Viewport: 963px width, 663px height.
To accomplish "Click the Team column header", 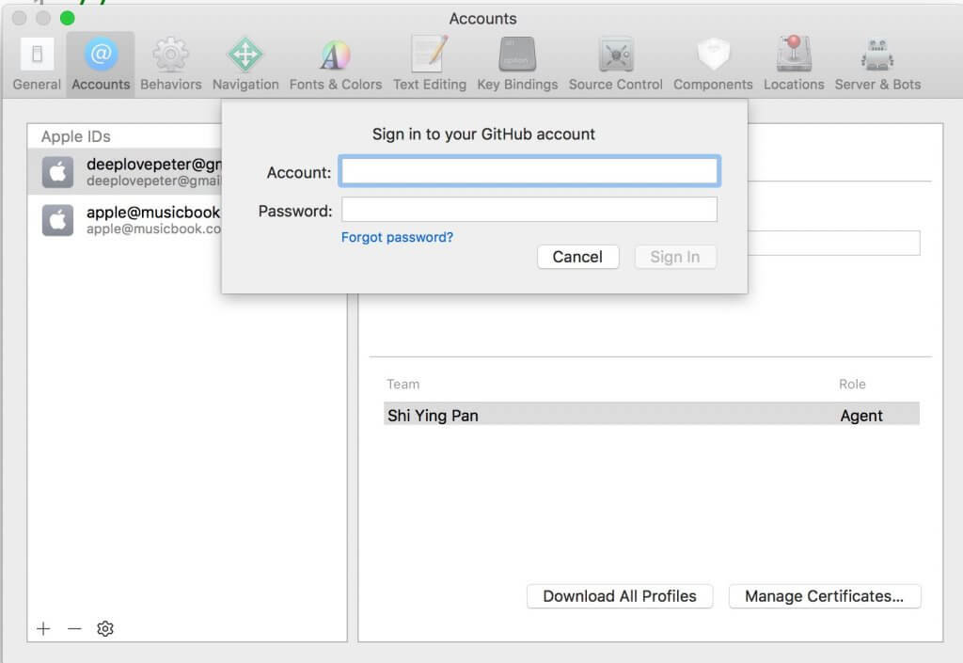I will tap(403, 385).
